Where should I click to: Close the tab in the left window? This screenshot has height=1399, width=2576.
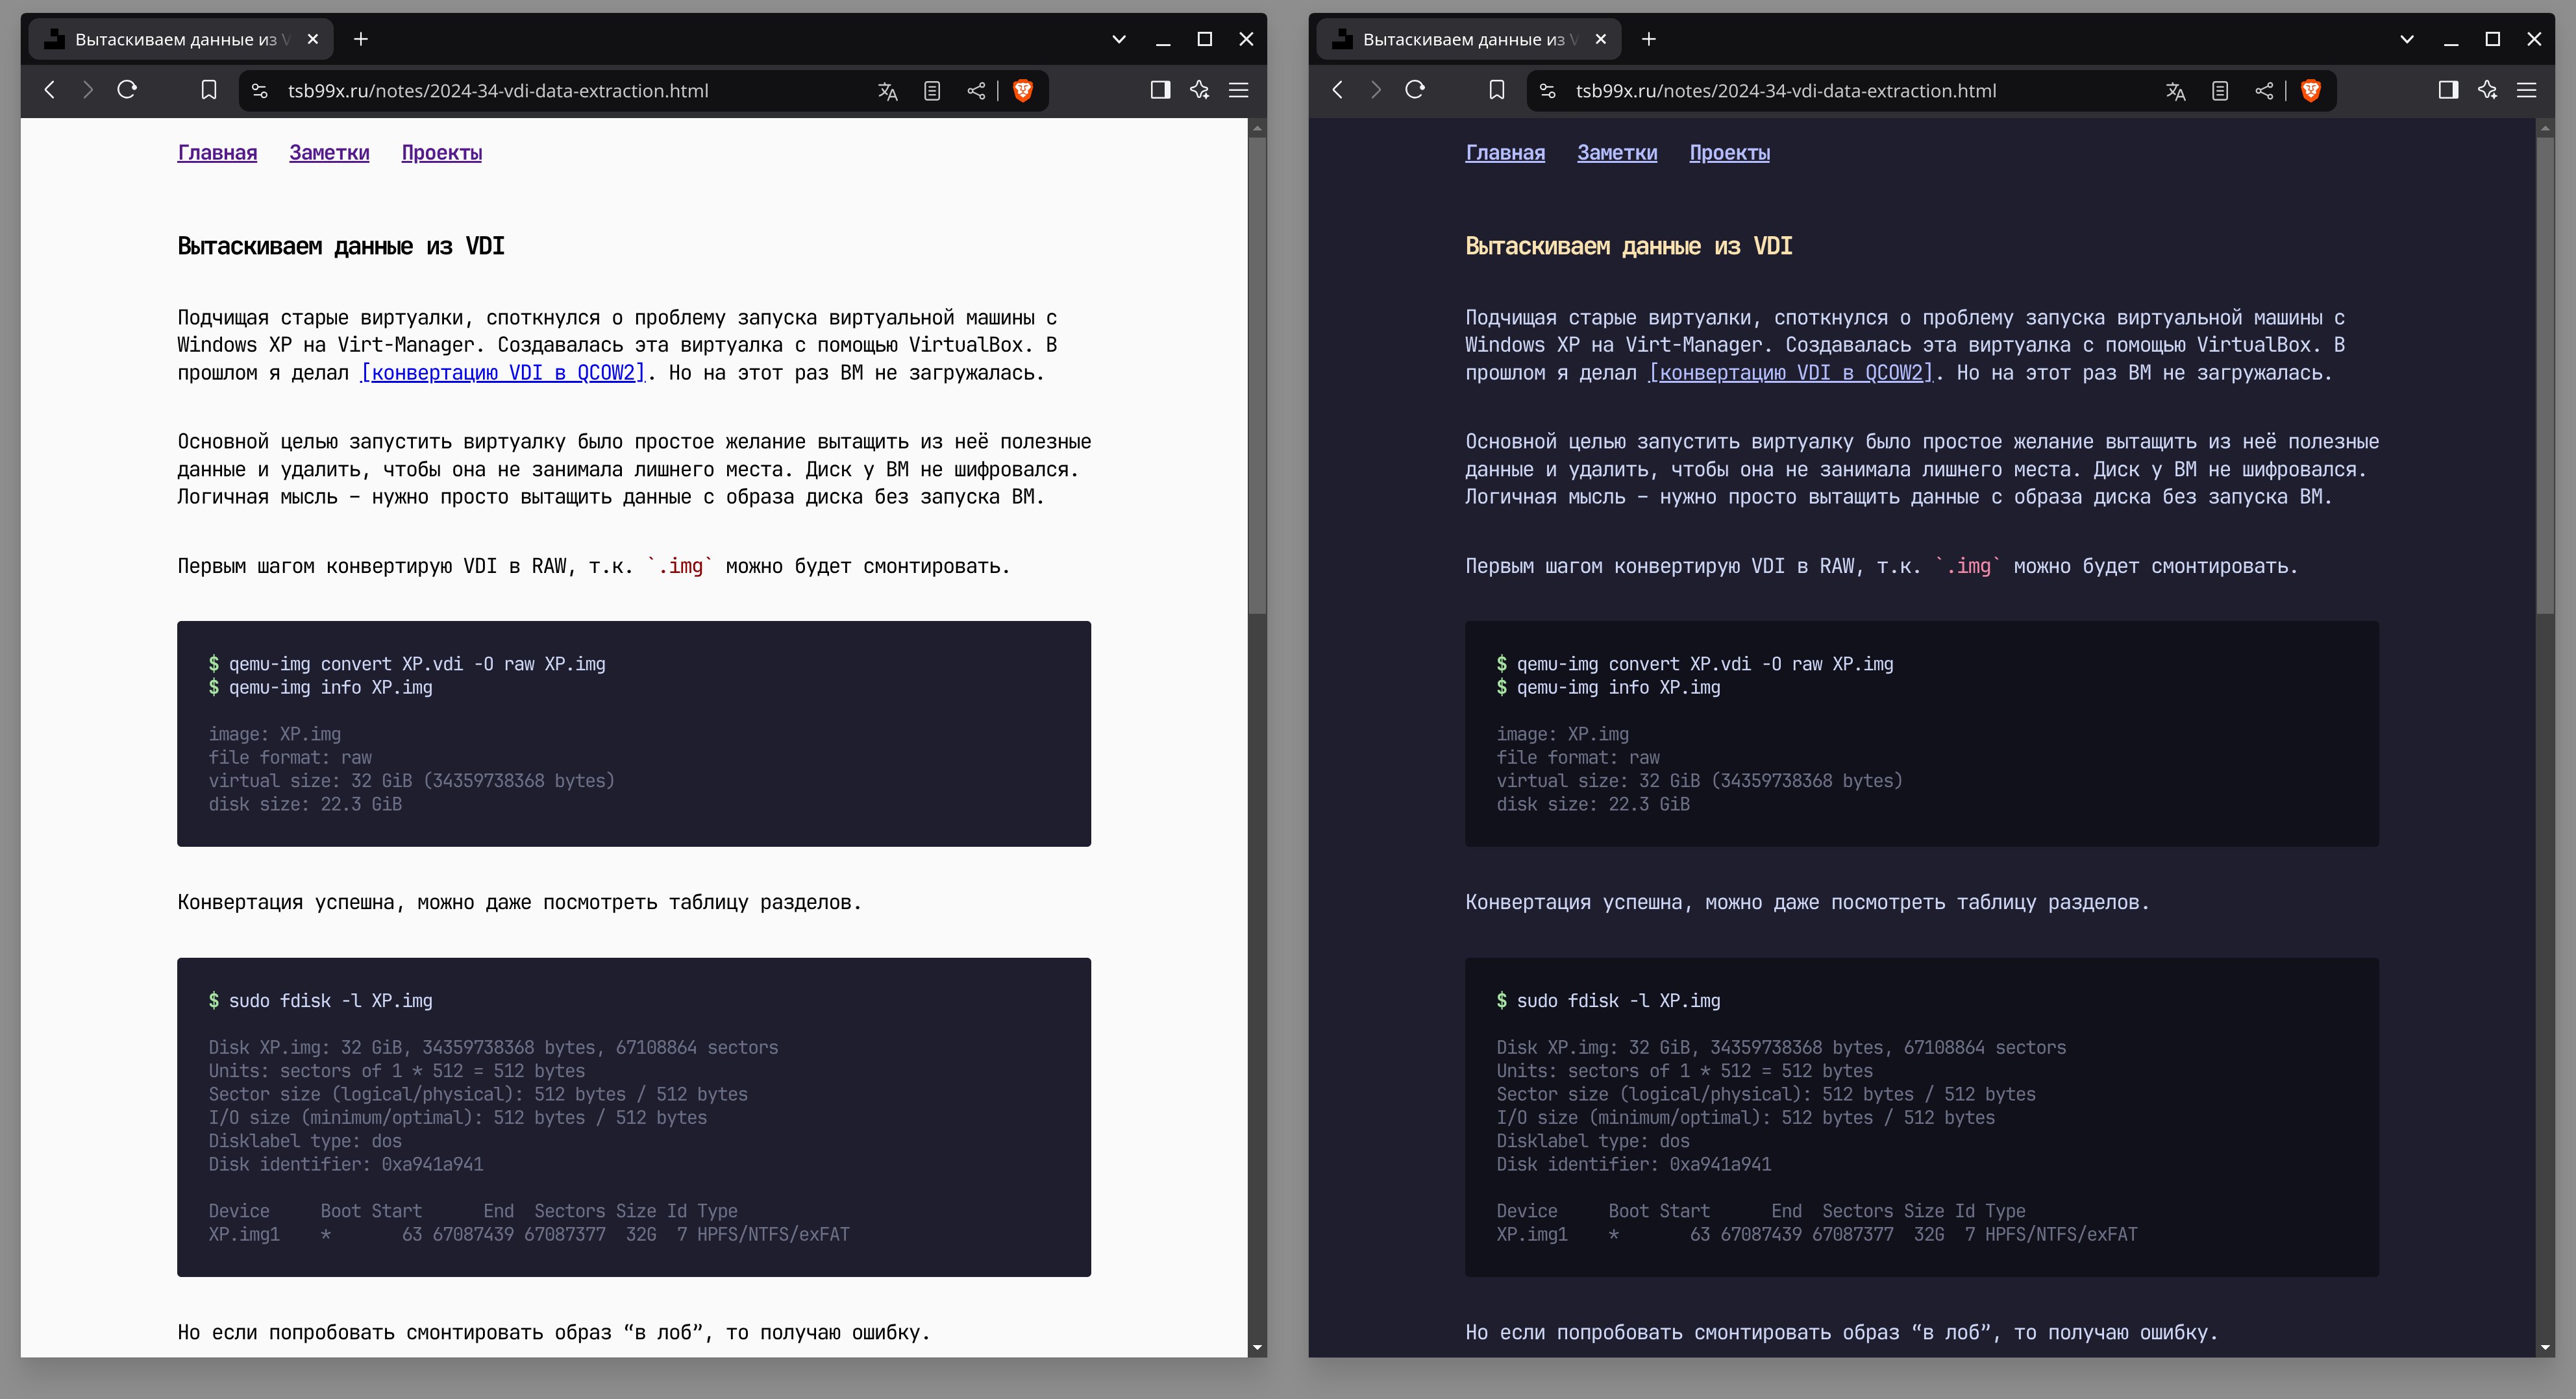(x=313, y=39)
